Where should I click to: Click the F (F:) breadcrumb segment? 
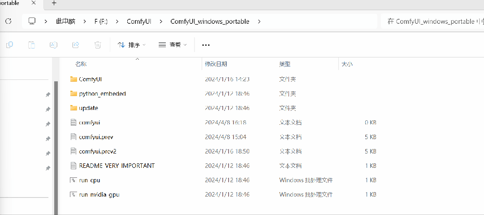pyautogui.click(x=101, y=22)
